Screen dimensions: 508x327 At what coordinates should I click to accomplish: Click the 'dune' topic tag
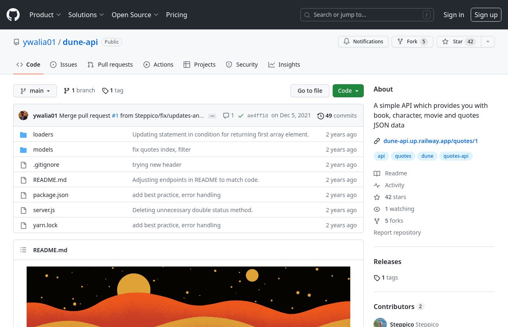[x=427, y=156]
